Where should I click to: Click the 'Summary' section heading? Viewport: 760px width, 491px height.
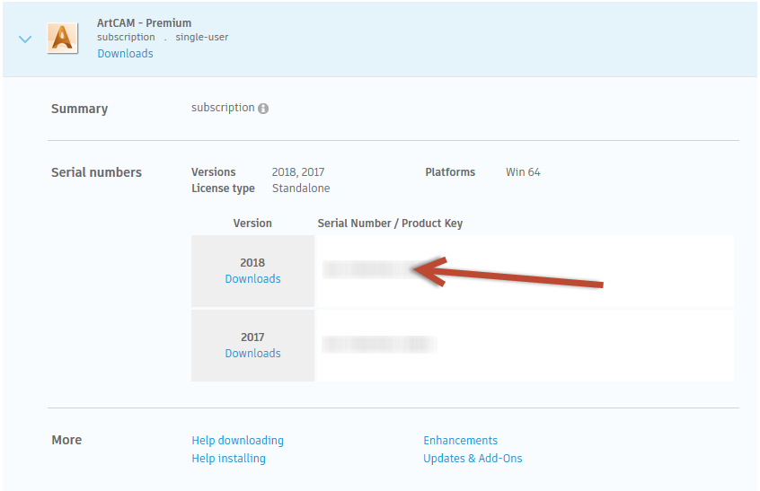[79, 109]
